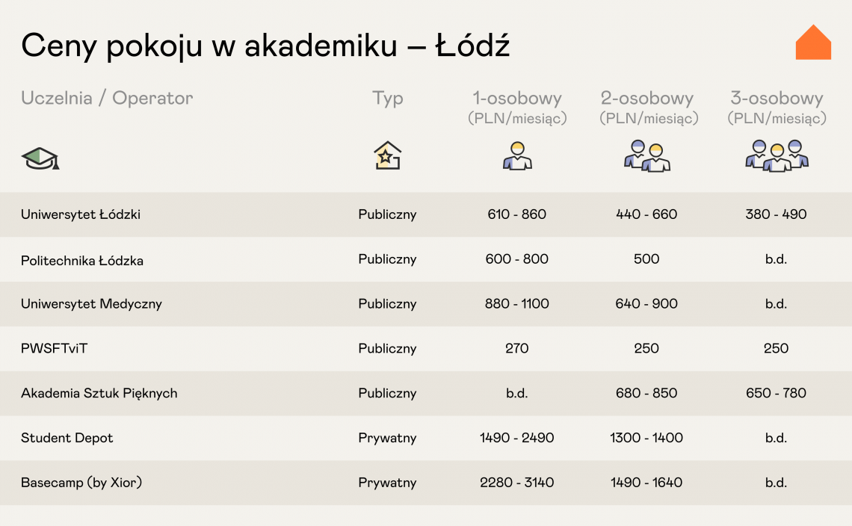Click the 3-osobowy column header

(x=777, y=99)
